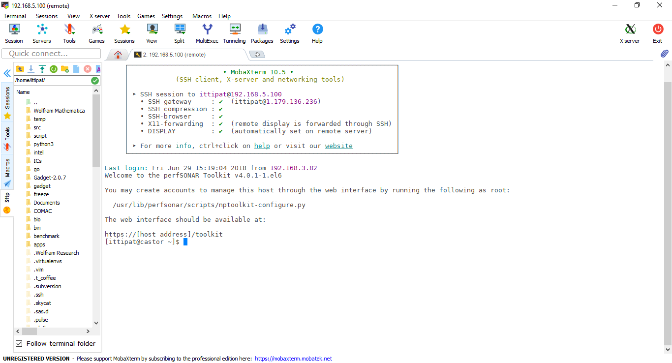This screenshot has width=672, height=363.
Task: Click the /home/ittipat/ path field
Action: tap(52, 81)
